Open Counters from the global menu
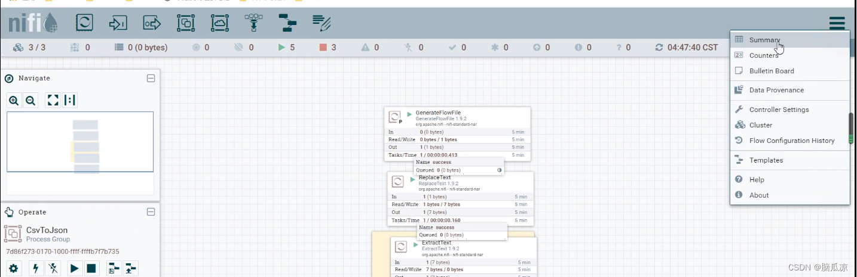The image size is (857, 277). click(x=790, y=55)
